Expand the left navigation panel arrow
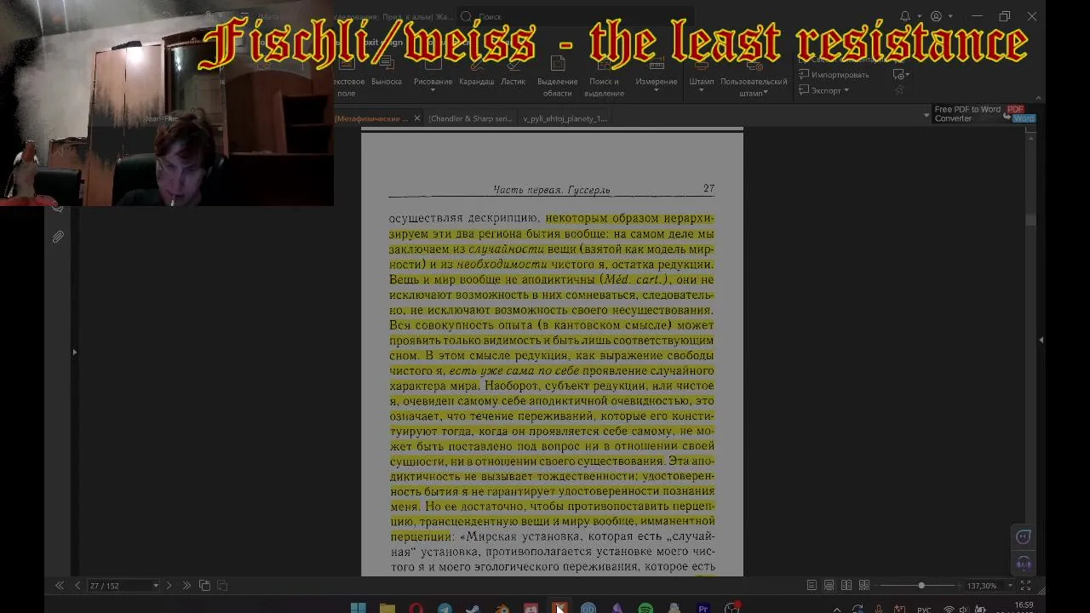This screenshot has height=613, width=1090. tap(74, 352)
